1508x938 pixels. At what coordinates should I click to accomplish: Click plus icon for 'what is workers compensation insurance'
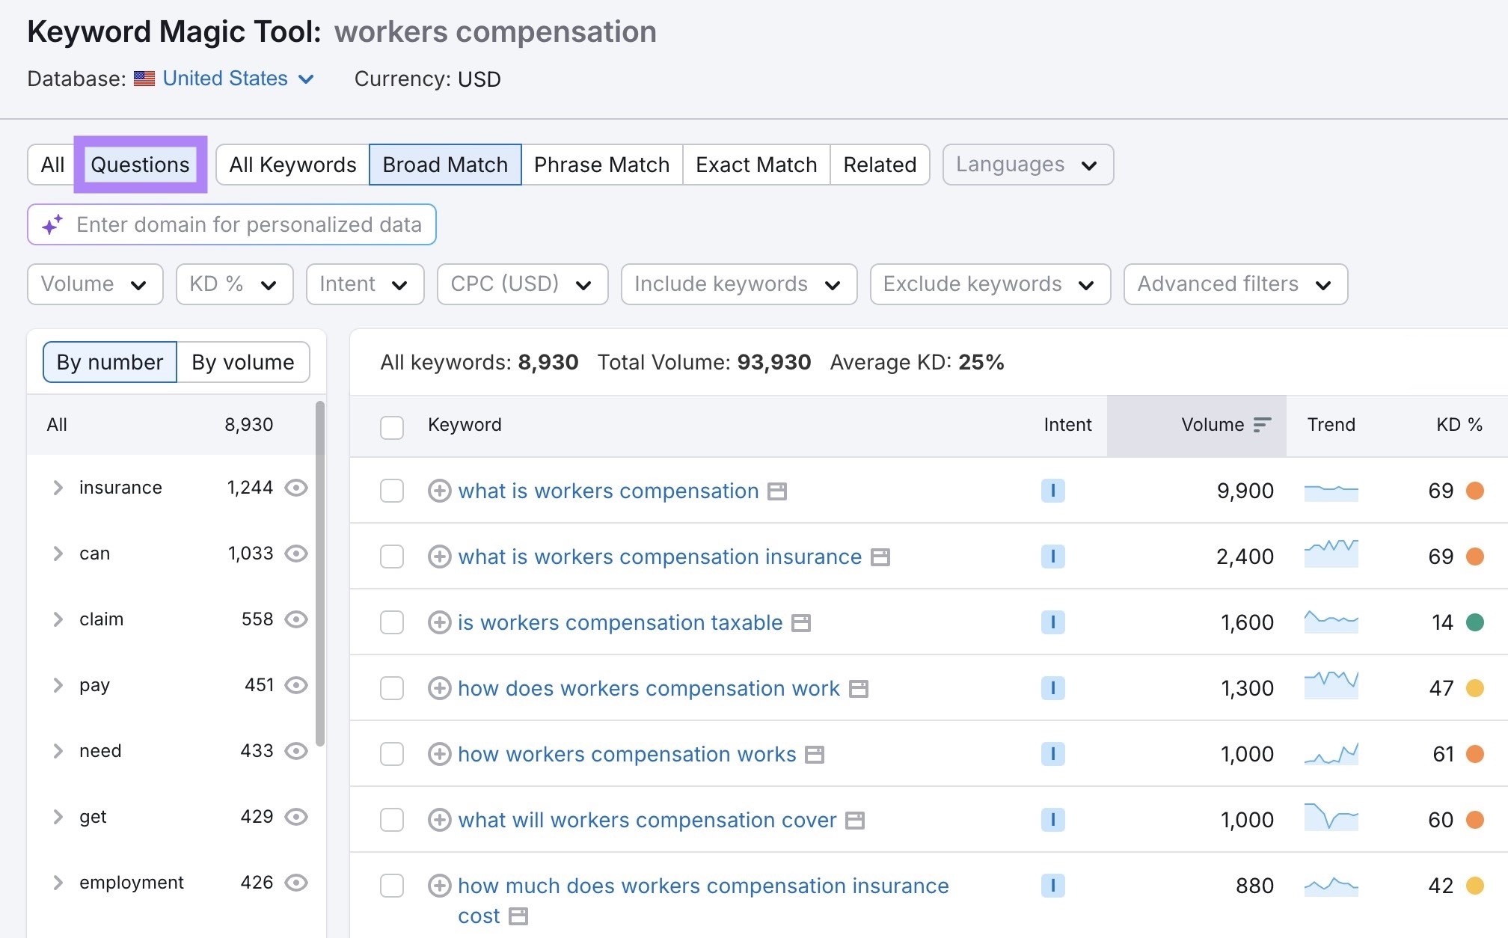coord(439,557)
